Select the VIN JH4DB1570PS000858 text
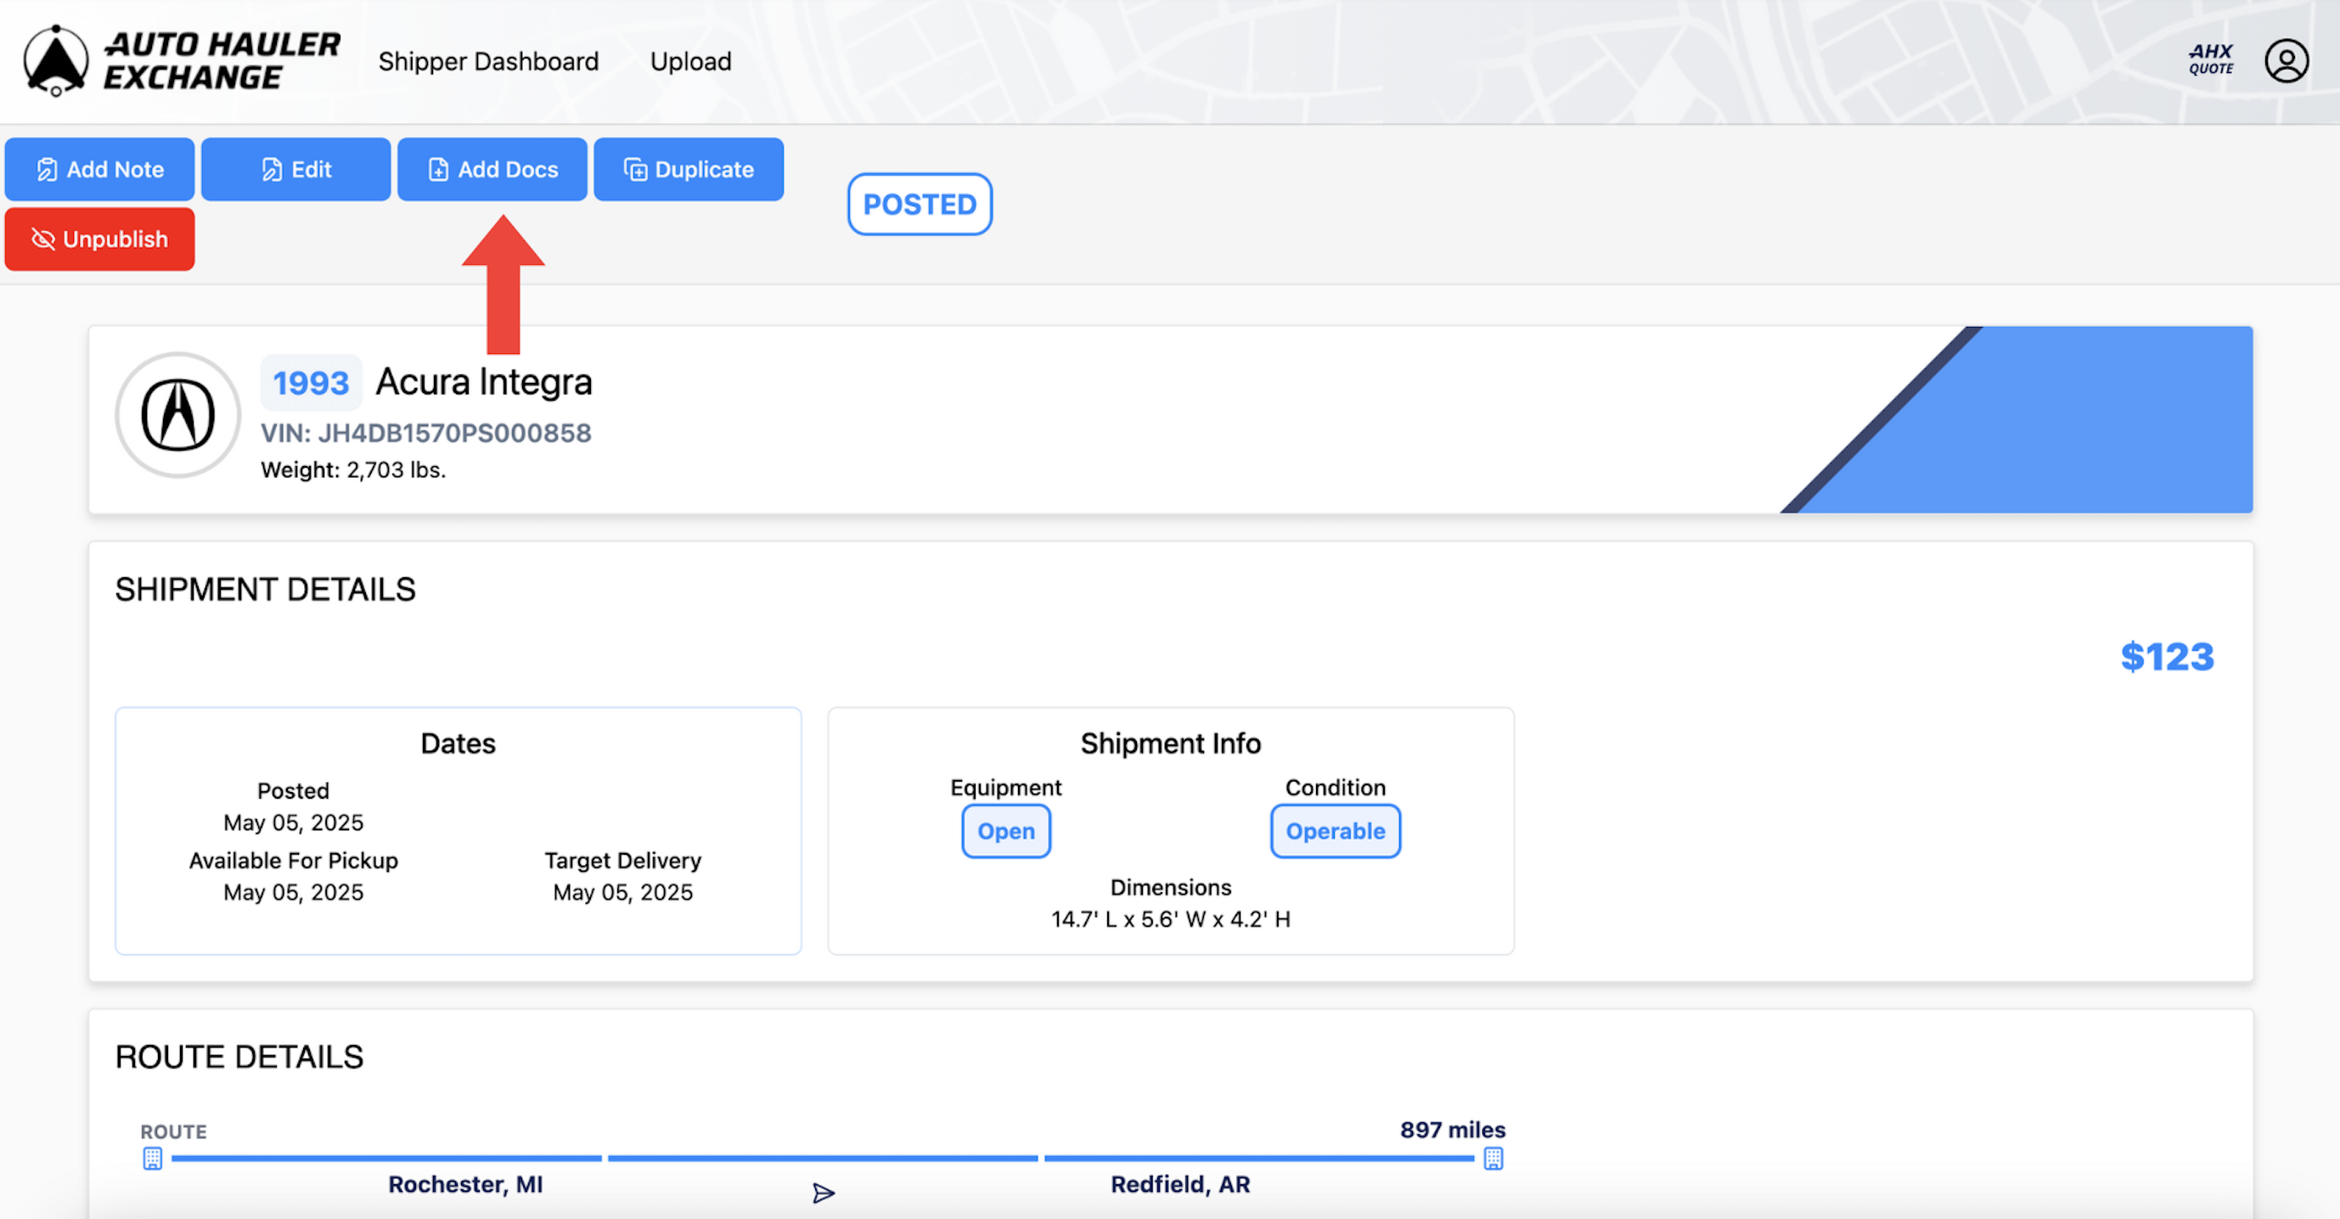The height and width of the screenshot is (1219, 2340). point(426,433)
